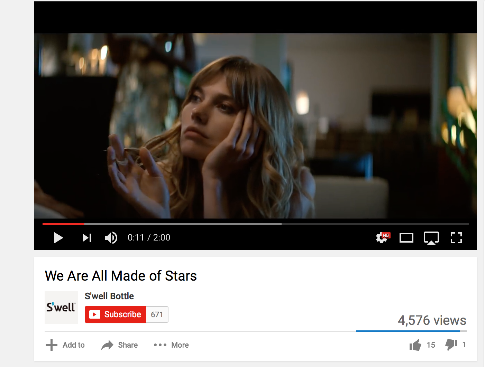
Task: Play the video with the play button
Action: (58, 238)
